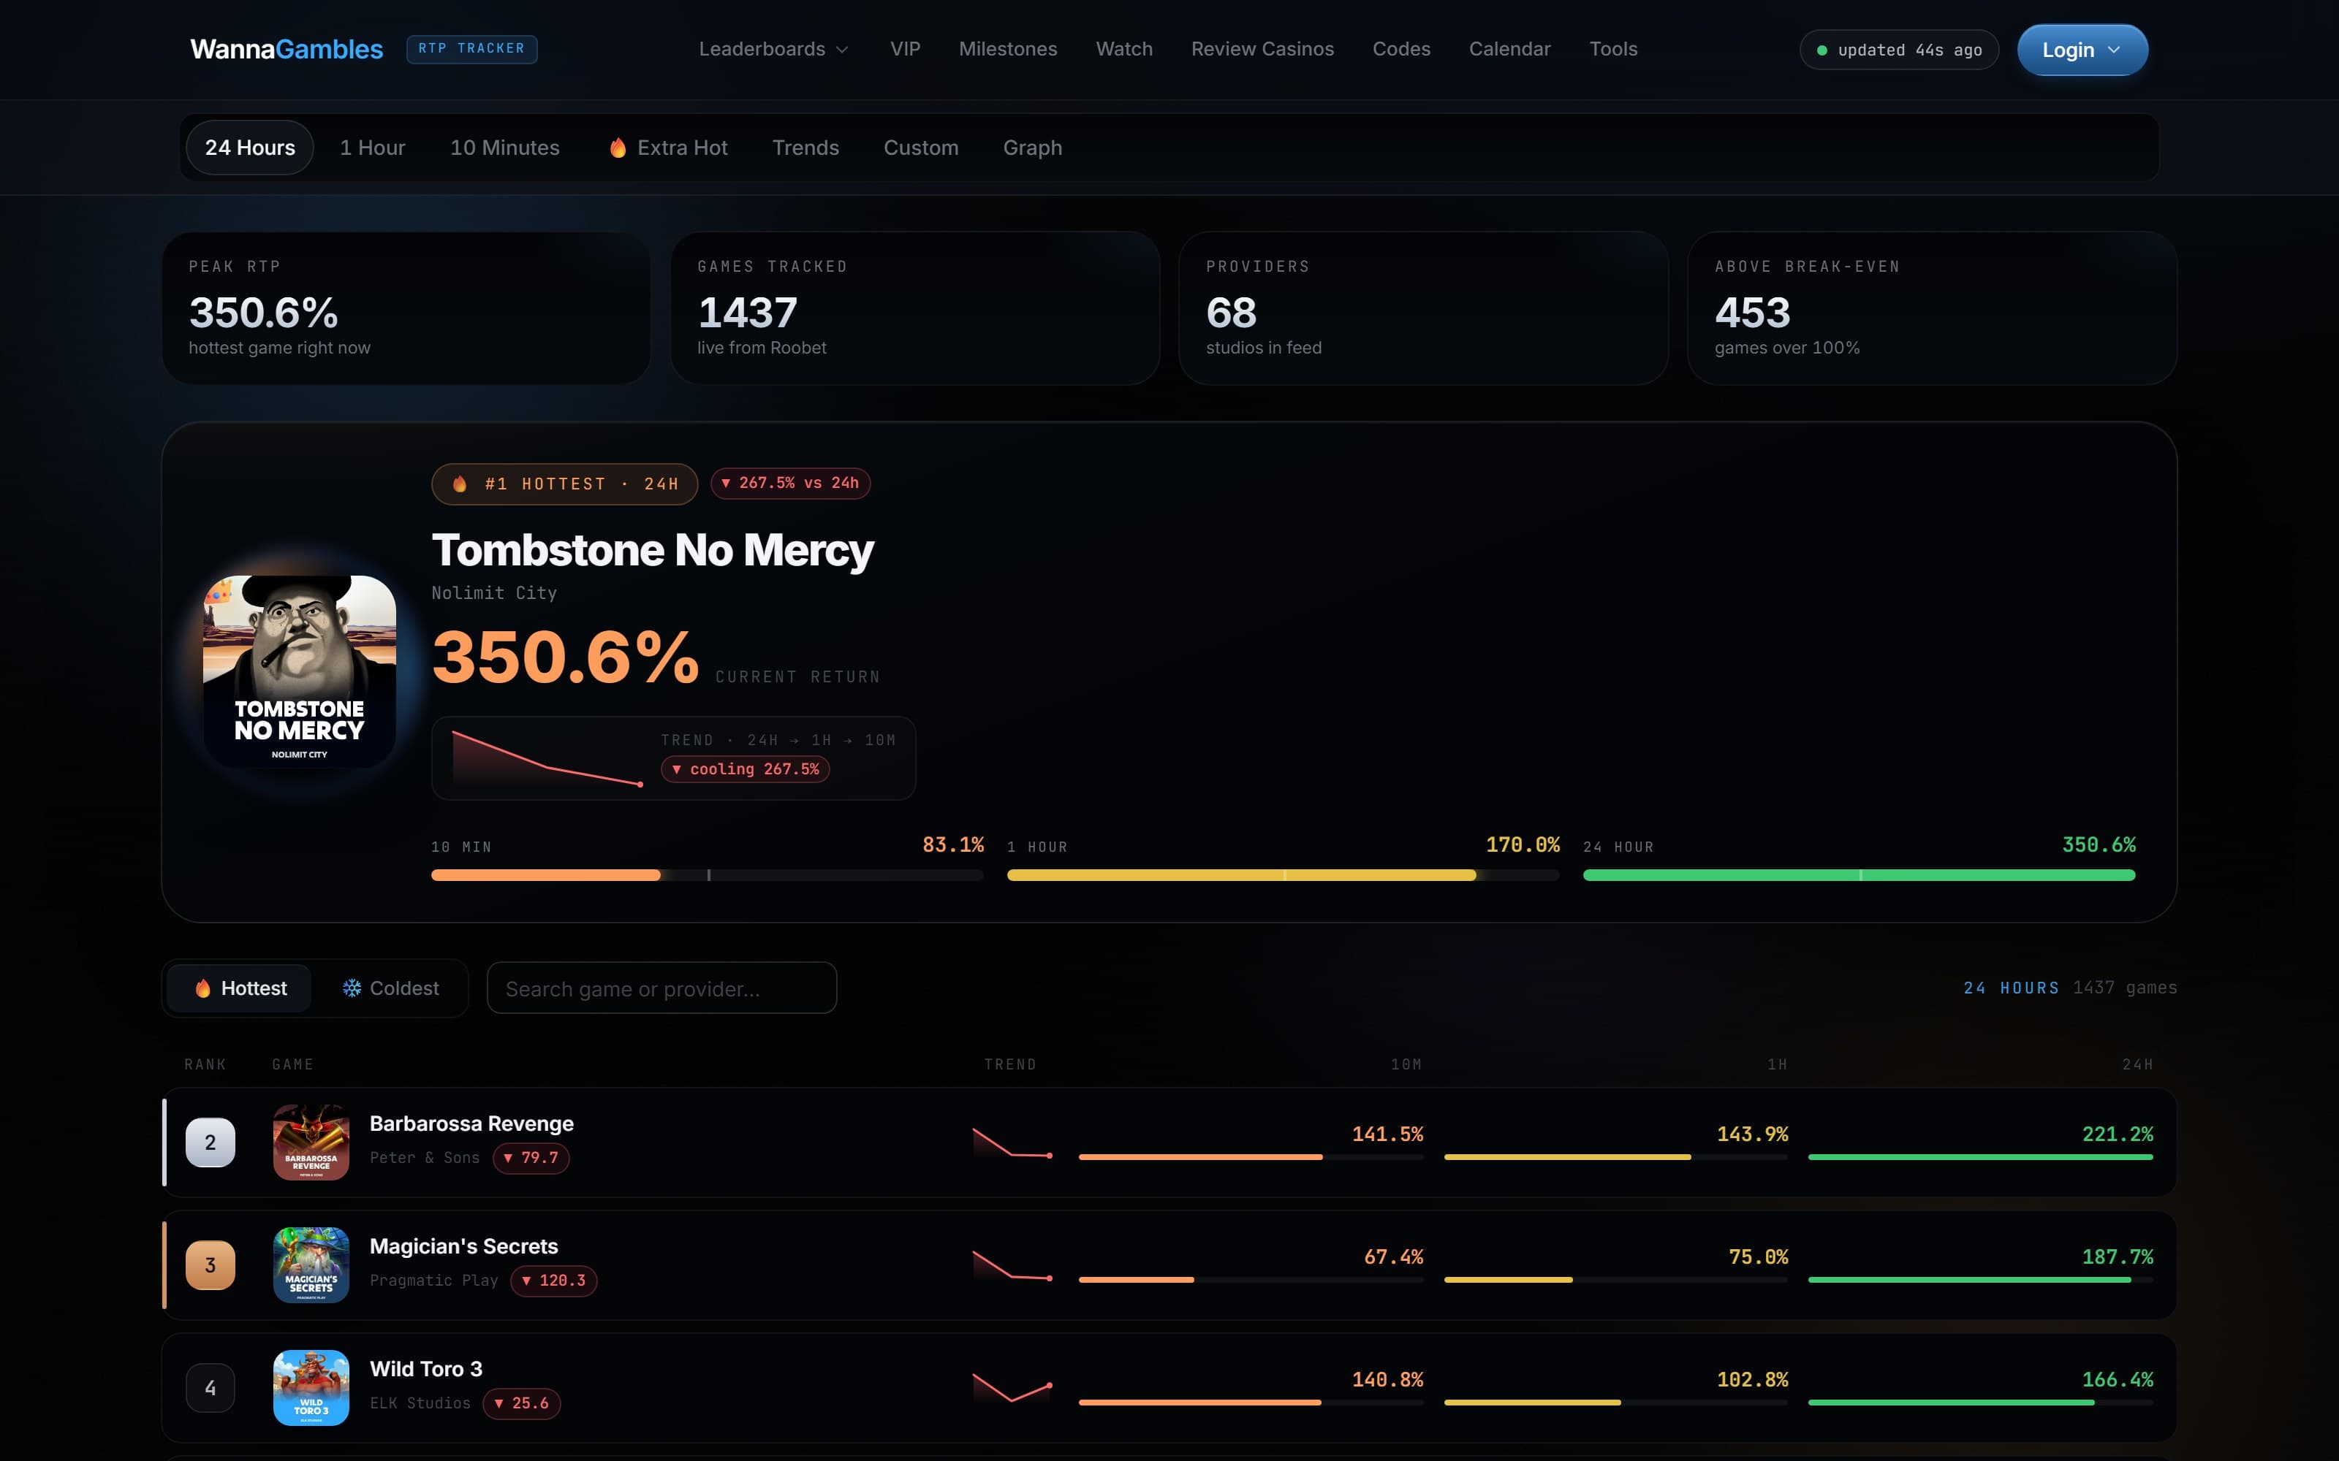Open the Magician's Secrets thumbnail
2339x1461 pixels.
311,1264
